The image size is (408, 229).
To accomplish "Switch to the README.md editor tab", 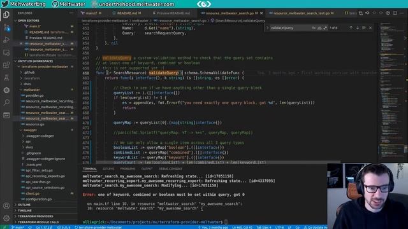I will (127, 13).
